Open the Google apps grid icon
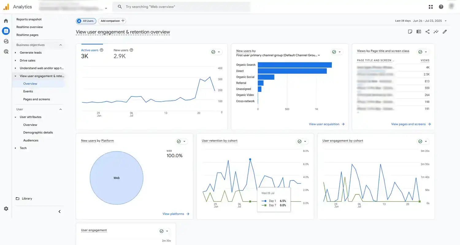 [x=431, y=6]
